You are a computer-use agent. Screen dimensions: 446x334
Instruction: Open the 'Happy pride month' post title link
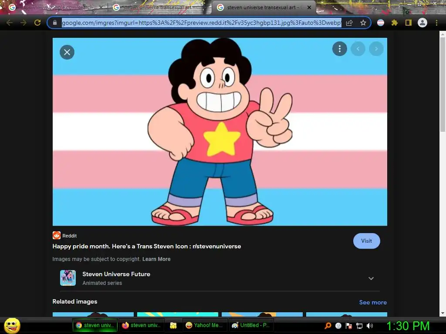click(146, 246)
